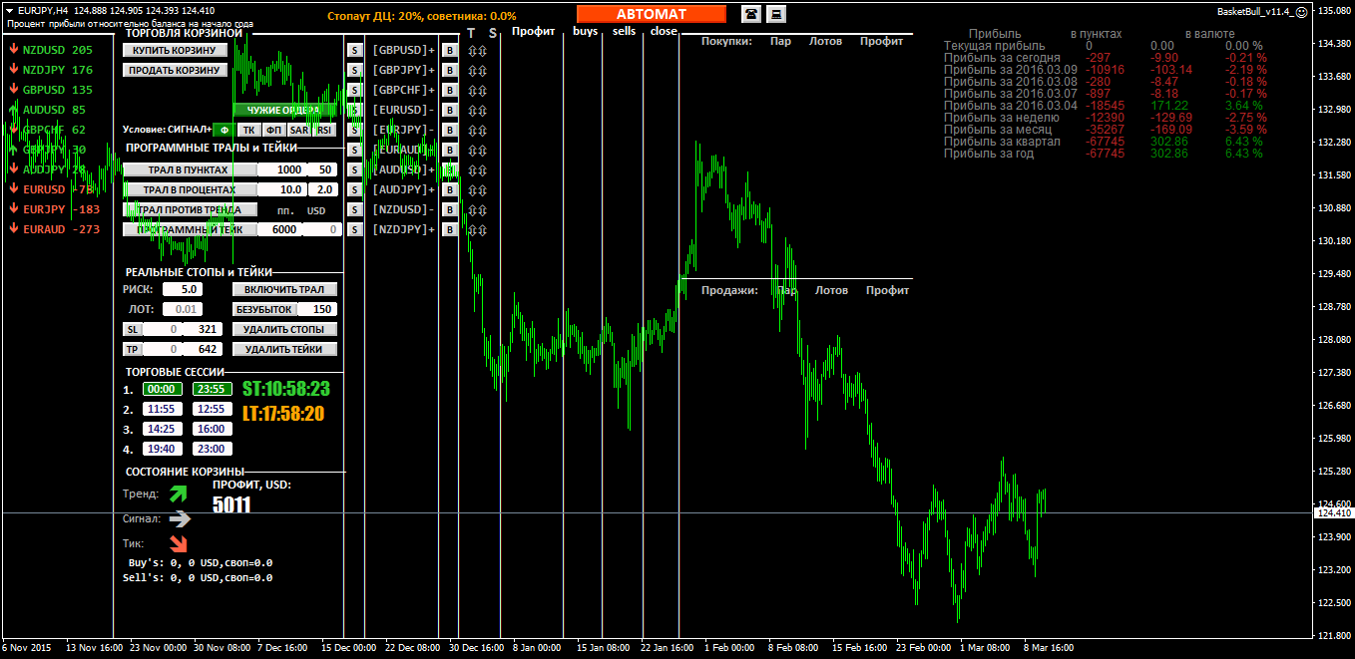Viewport: 1355px width, 659px height.
Task: Click the B button beside NZDJPY
Action: point(449,229)
